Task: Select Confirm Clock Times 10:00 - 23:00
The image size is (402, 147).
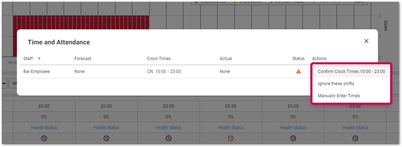Action: coord(351,72)
